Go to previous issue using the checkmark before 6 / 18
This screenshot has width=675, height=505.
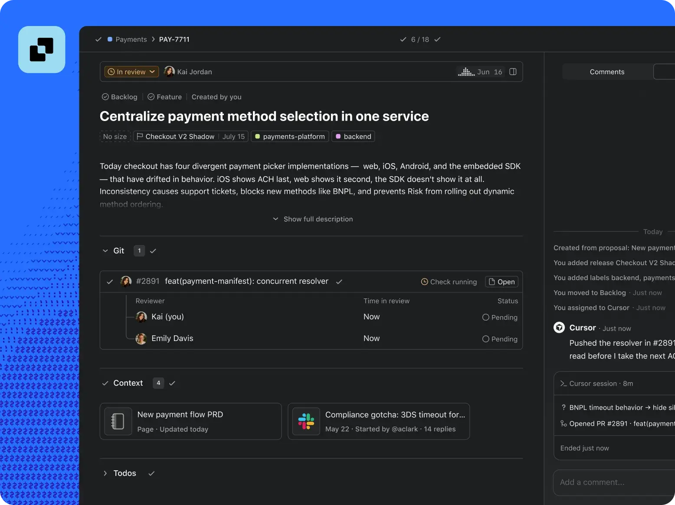pos(403,39)
